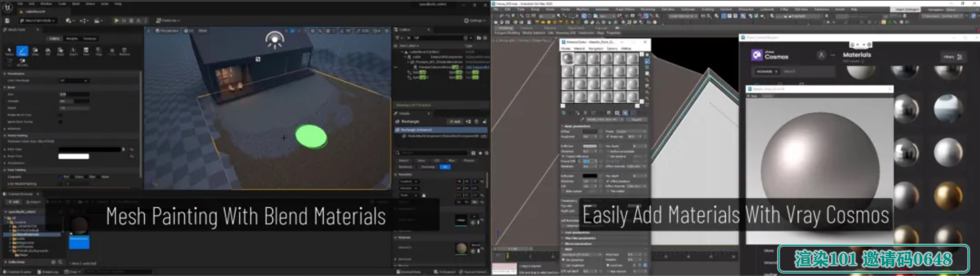Click the save level icon in Unreal toolbar

point(7,21)
